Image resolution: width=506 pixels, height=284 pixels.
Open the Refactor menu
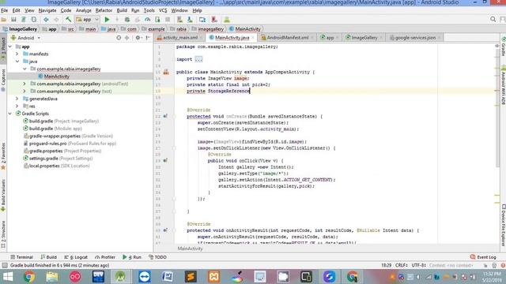click(x=104, y=10)
